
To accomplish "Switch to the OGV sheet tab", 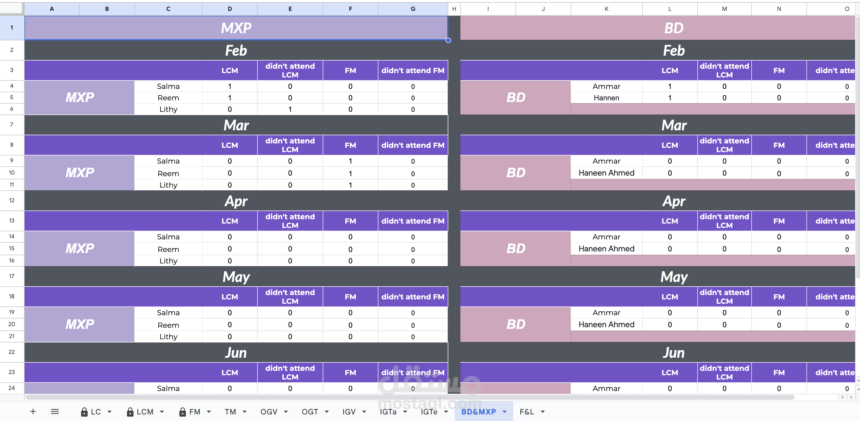I will coord(269,412).
